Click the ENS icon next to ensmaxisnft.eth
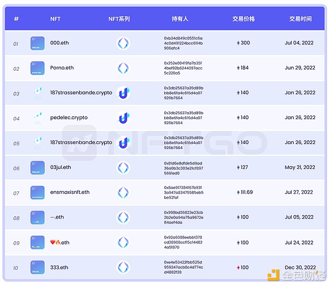332x287 pixels. pyautogui.click(x=123, y=193)
